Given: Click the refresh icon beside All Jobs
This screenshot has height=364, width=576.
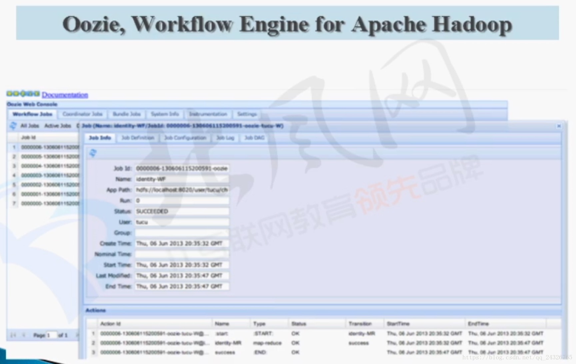Looking at the screenshot, I should pos(13,126).
